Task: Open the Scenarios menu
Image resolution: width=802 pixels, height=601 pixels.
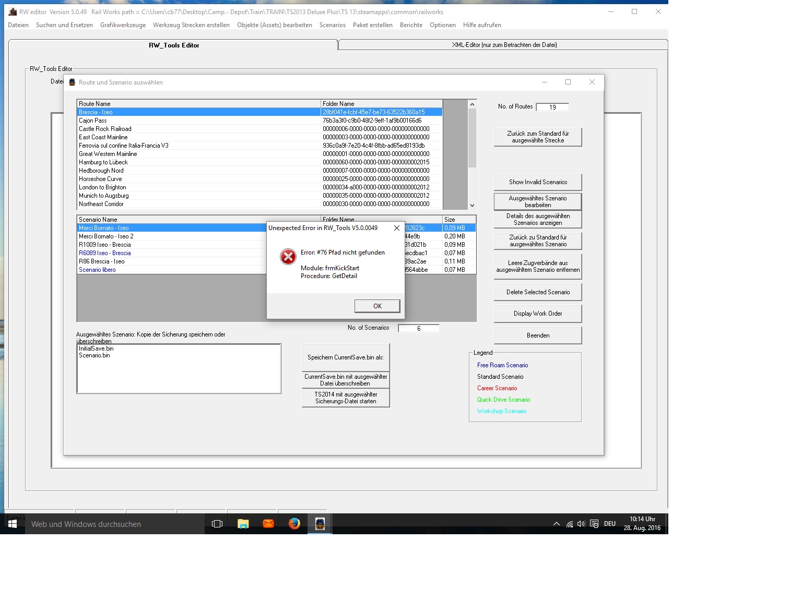Action: click(332, 25)
